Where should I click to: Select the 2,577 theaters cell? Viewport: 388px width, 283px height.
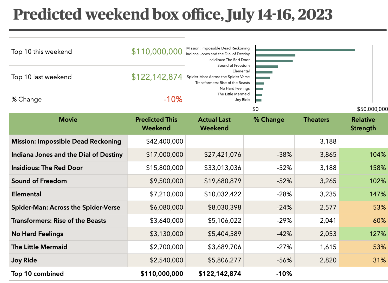point(328,207)
